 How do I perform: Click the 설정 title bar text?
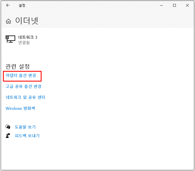(22, 5)
